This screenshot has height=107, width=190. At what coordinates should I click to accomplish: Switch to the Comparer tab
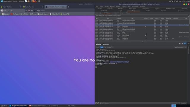110,9
